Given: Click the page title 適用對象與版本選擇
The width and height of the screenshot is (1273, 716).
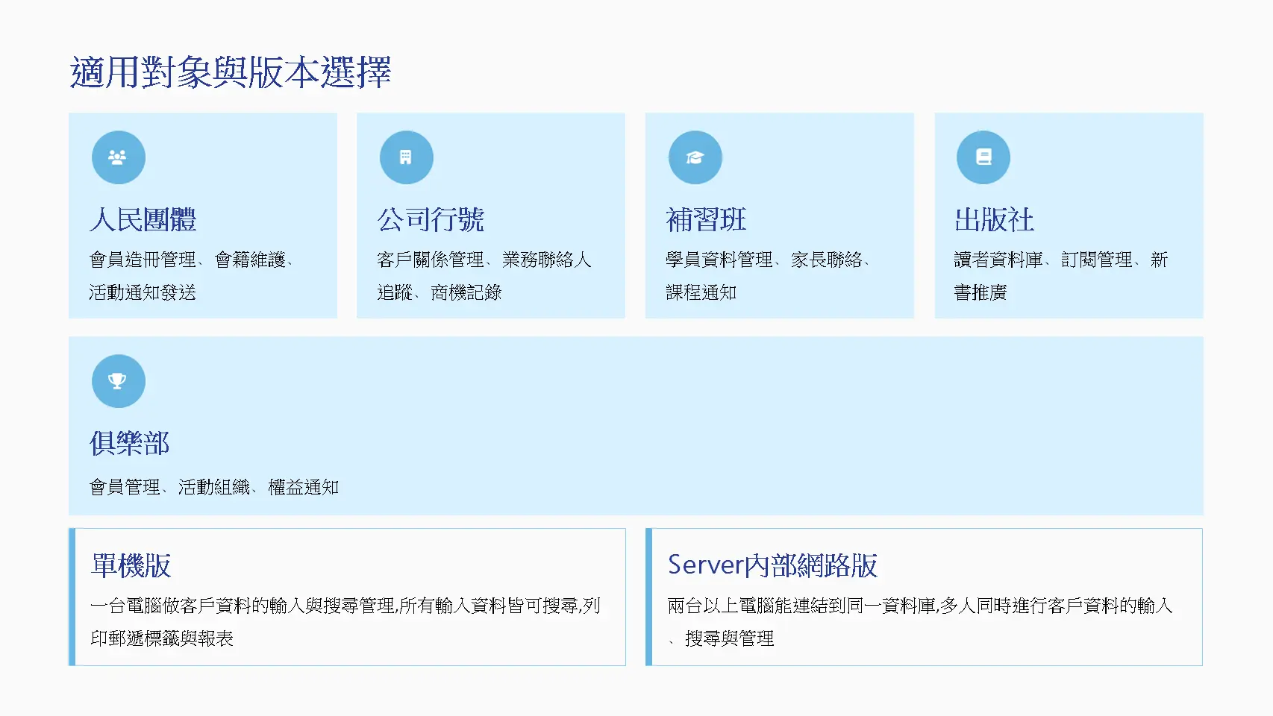Looking at the screenshot, I should point(230,72).
